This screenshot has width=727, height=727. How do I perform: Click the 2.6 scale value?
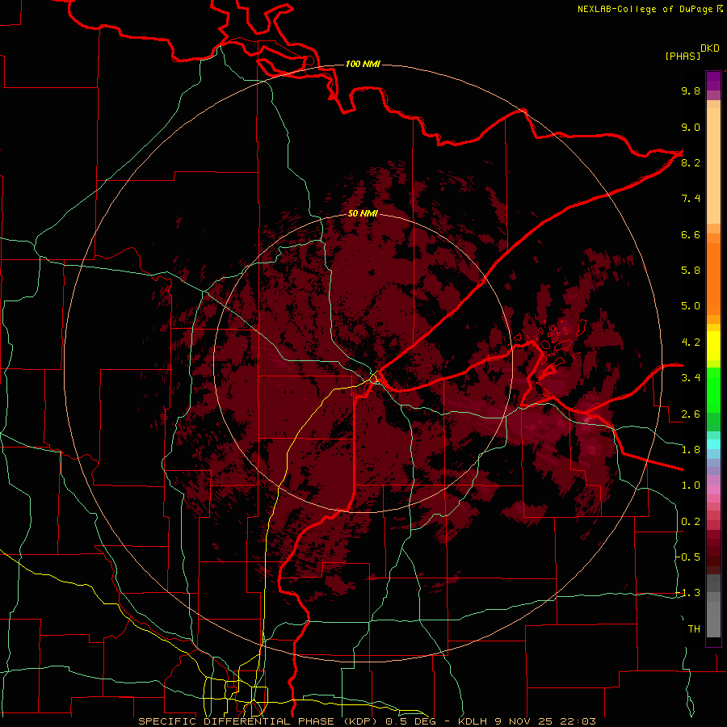[x=691, y=414]
